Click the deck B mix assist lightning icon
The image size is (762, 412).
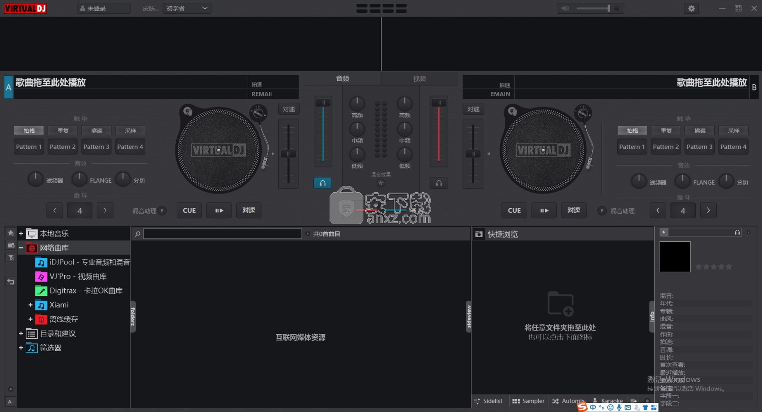tap(602, 210)
